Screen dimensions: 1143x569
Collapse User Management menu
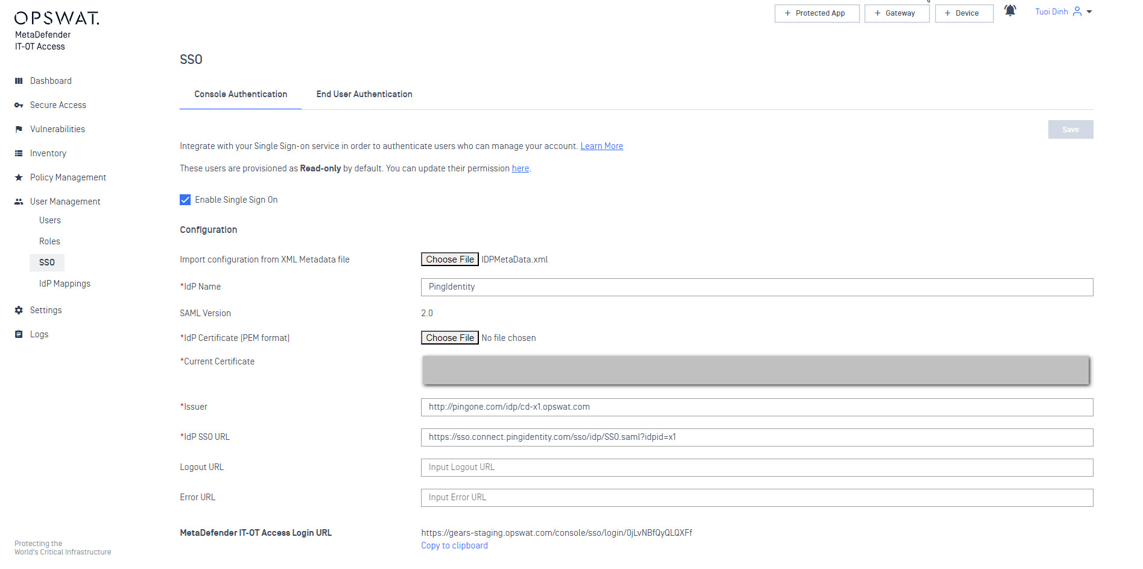click(x=65, y=202)
